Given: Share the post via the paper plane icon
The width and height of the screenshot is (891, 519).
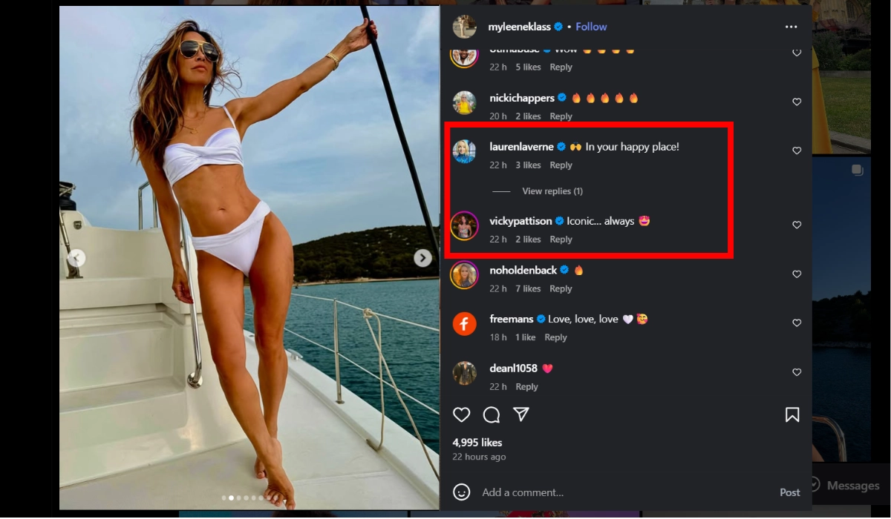Looking at the screenshot, I should click(x=521, y=414).
